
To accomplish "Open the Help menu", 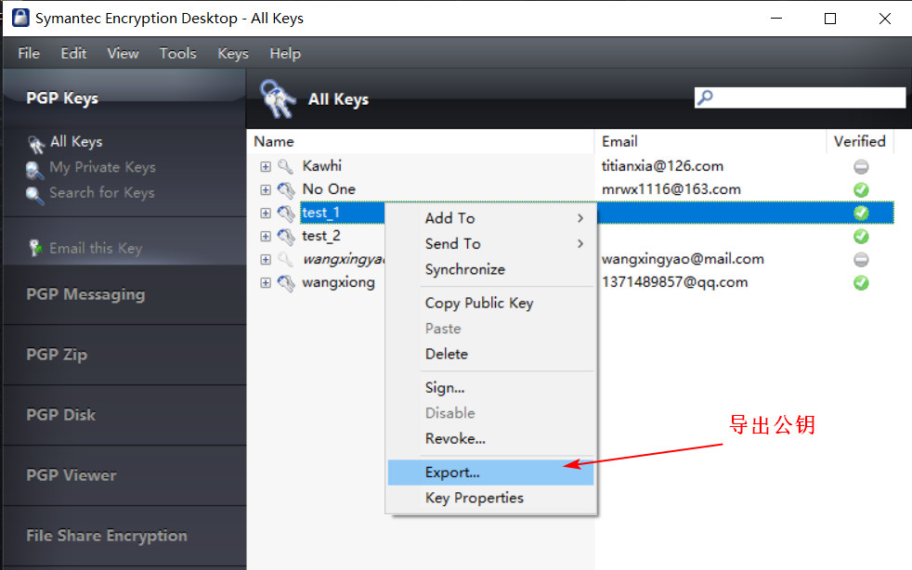I will [x=285, y=53].
